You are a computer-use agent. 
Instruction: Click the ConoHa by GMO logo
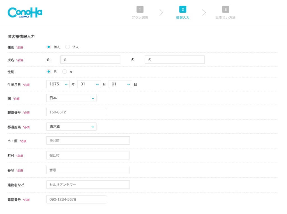[25, 12]
